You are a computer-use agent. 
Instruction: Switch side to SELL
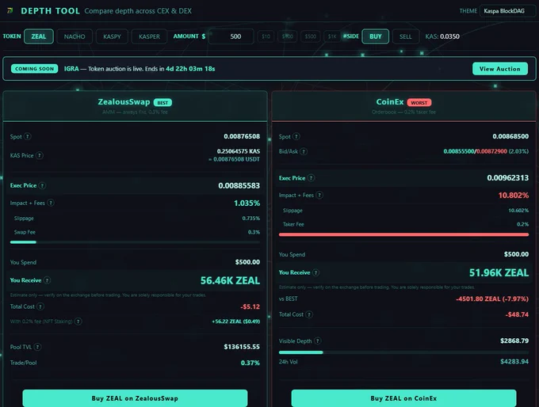(x=406, y=36)
